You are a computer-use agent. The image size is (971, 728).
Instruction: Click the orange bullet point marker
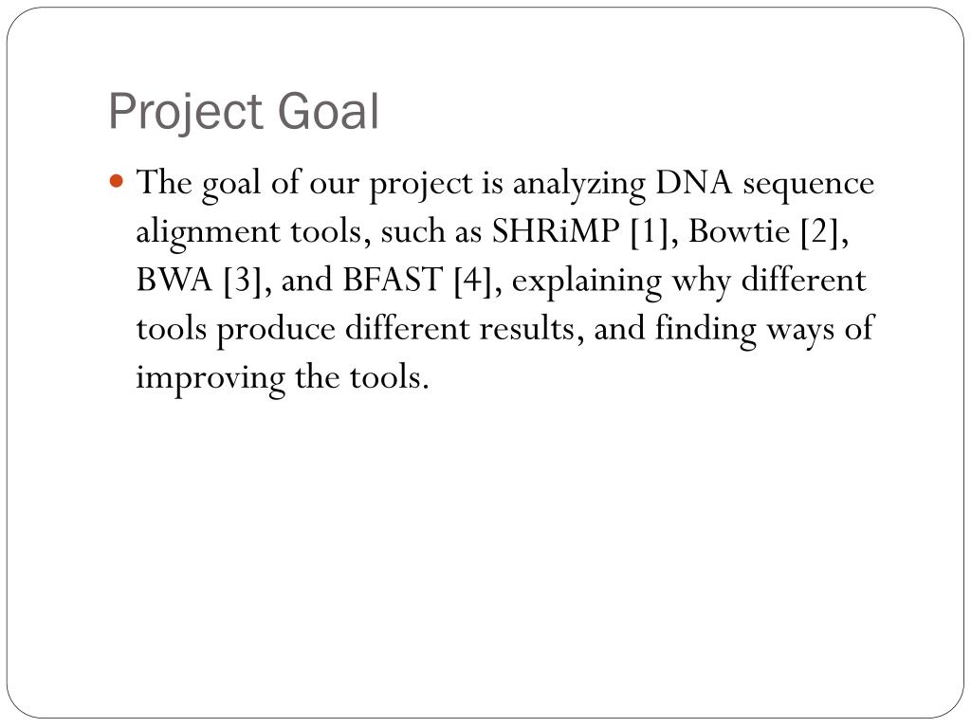(x=116, y=181)
